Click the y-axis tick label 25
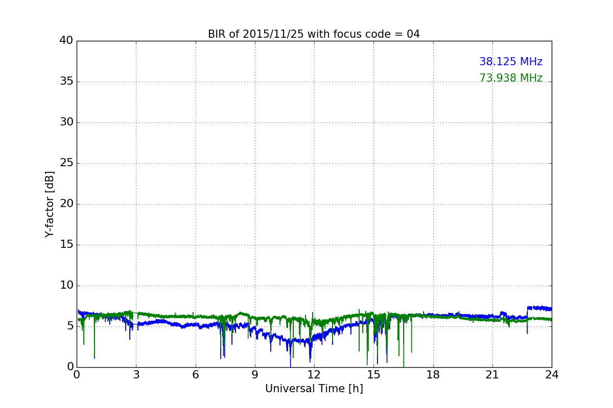 66,163
